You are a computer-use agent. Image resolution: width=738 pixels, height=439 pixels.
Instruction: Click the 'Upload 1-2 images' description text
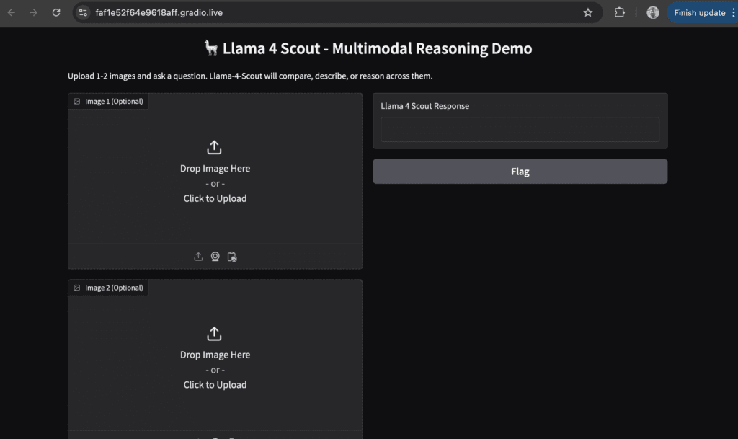250,76
